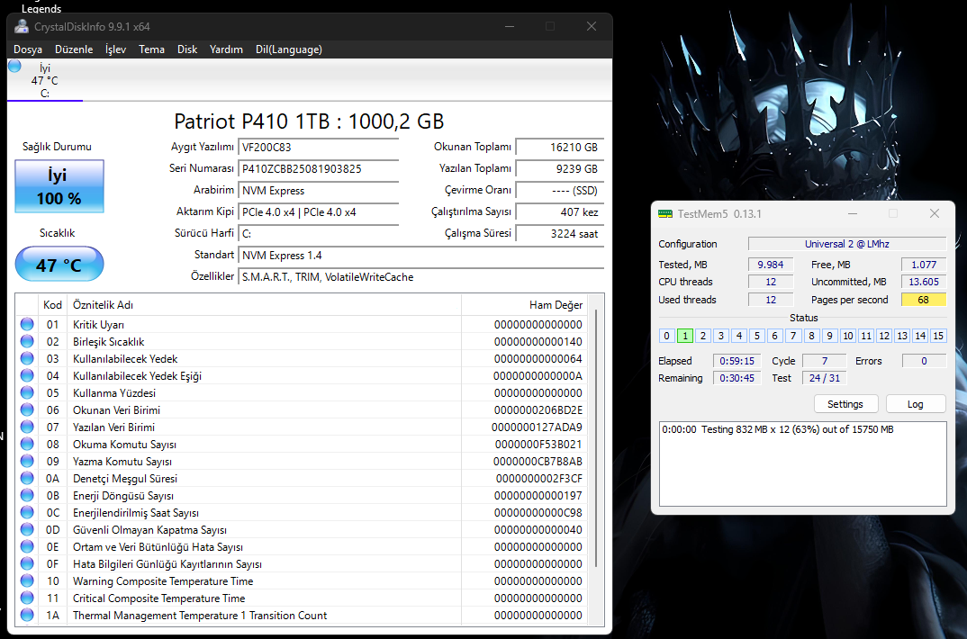The width and height of the screenshot is (967, 639).
Task: Click the status orb for Kritik Uyarı row
Action: pos(27,323)
